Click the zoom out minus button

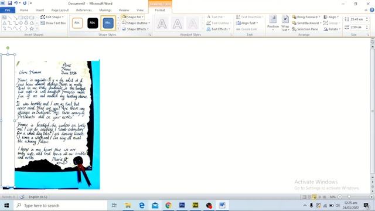tap(340, 197)
